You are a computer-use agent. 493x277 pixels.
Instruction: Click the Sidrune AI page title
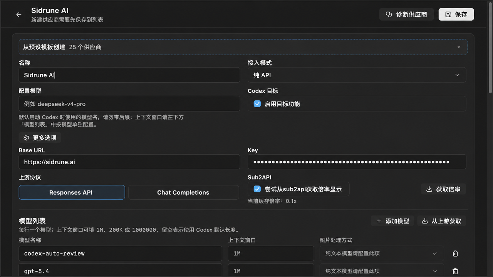pos(50,11)
